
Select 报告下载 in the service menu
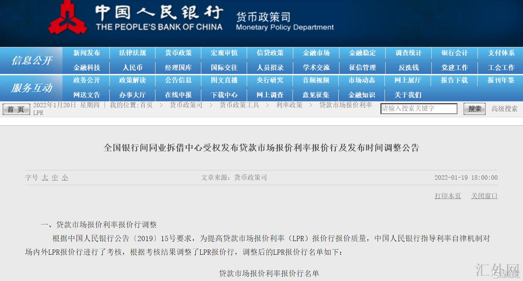pyautogui.click(x=454, y=80)
